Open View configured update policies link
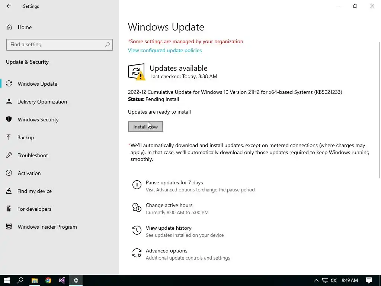The height and width of the screenshot is (286, 381). click(x=165, y=50)
